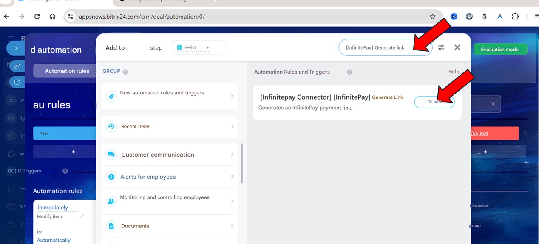The height and width of the screenshot is (244, 539).
Task: Bookmark this page with the star icon
Action: tap(432, 17)
